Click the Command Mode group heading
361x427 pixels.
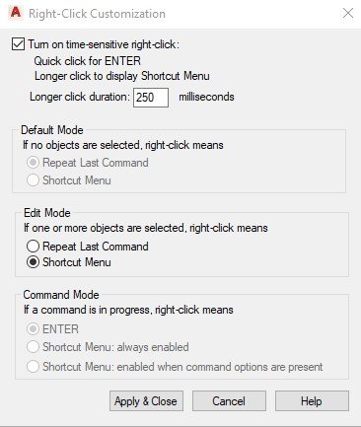pyautogui.click(x=61, y=295)
